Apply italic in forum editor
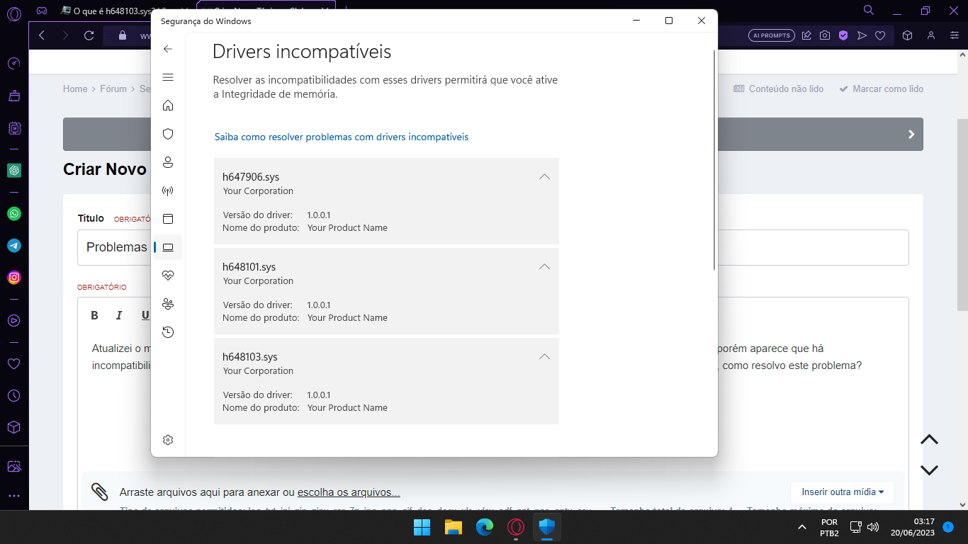The width and height of the screenshot is (968, 544). [x=119, y=315]
